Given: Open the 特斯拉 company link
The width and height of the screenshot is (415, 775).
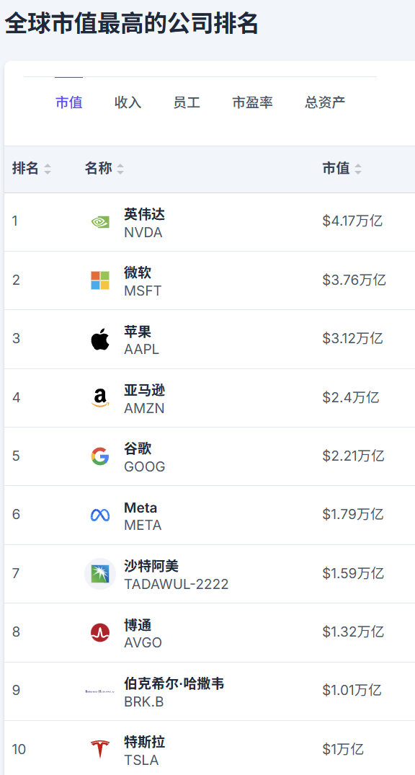Looking at the screenshot, I should [145, 742].
